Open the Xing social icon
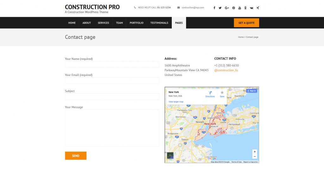The height and width of the screenshot is (174, 324). click(258, 8)
